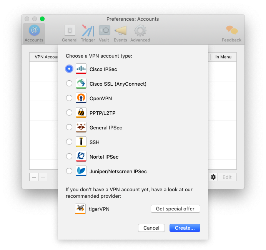Select the SSH radio button
266x250 pixels.
[x=69, y=142]
